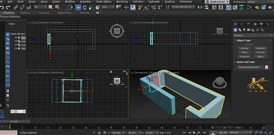This screenshot has height=135, width=274.
Task: Click the Undo arrow icon
Action: [x=2, y=7]
